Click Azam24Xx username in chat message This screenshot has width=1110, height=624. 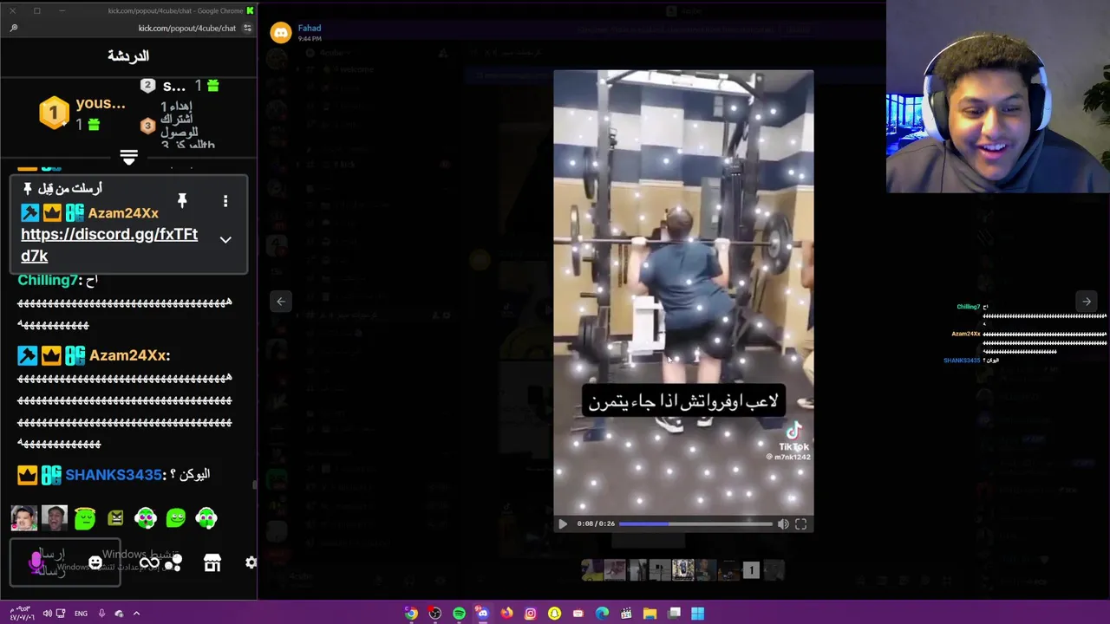(x=127, y=355)
